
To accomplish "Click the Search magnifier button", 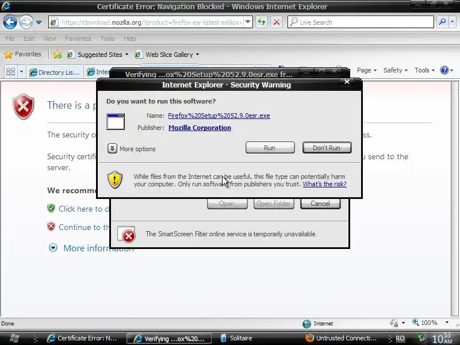I will 442,22.
